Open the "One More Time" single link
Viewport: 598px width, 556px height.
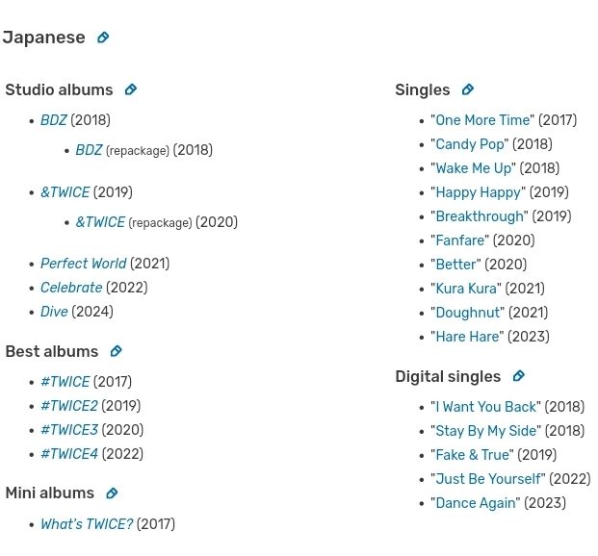(x=482, y=120)
